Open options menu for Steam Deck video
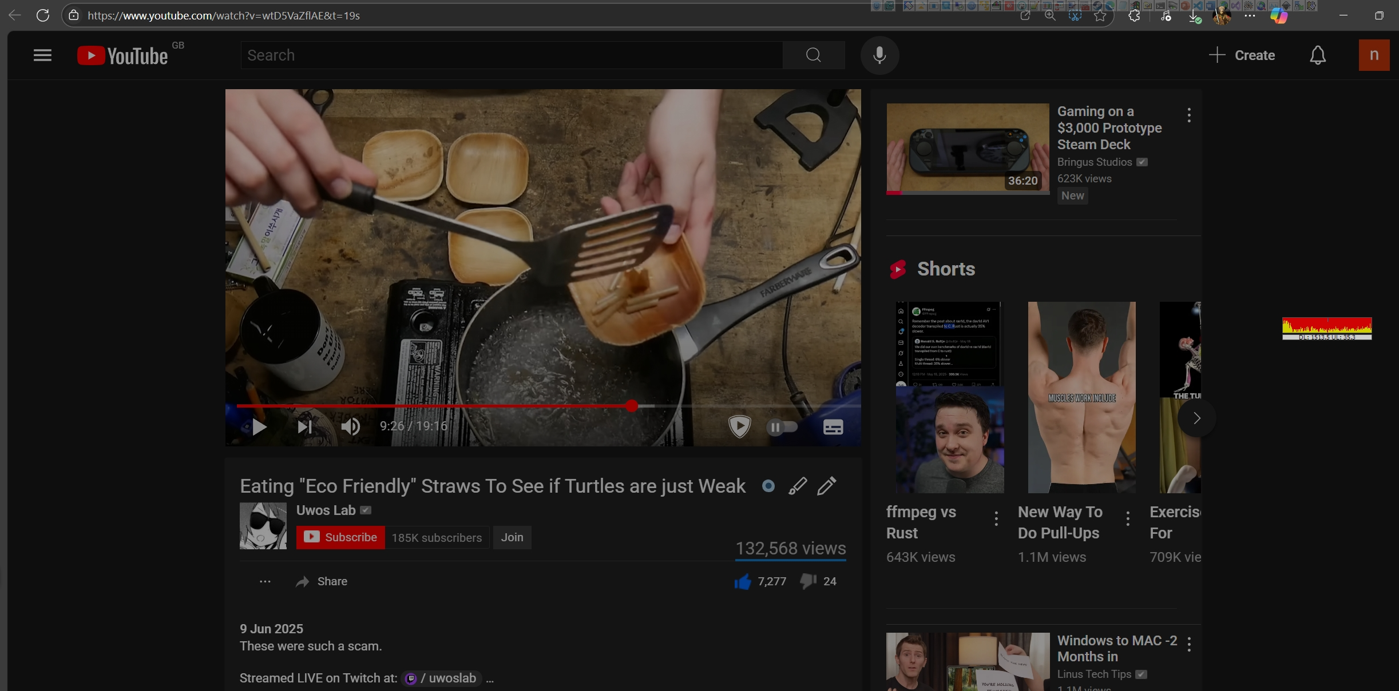Screen dimensions: 1399x691 tap(1189, 115)
